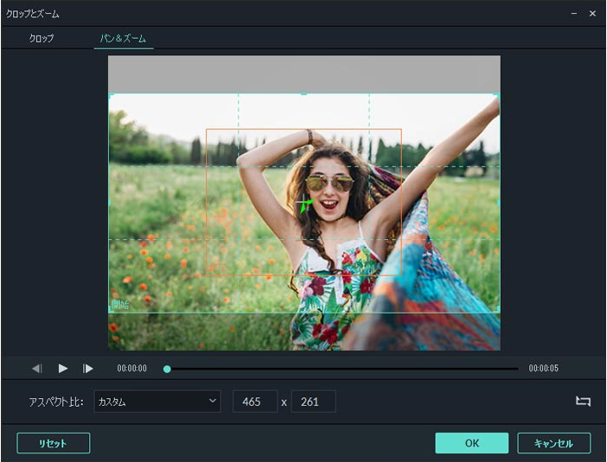Click the キャンセル button
This screenshot has width=607, height=462.
pyautogui.click(x=554, y=443)
